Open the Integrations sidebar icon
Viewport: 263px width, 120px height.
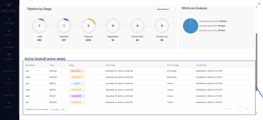coord(9,91)
